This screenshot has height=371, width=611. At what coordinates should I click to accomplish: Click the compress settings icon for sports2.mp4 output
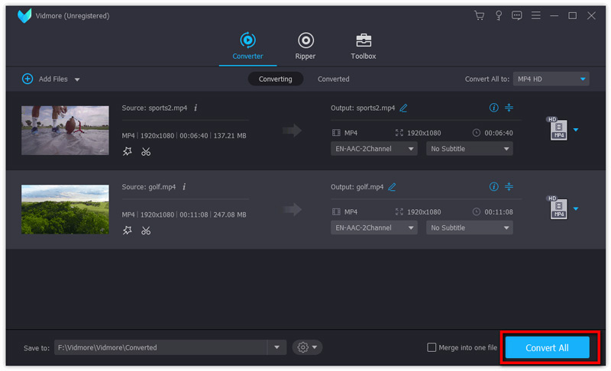pyautogui.click(x=509, y=108)
